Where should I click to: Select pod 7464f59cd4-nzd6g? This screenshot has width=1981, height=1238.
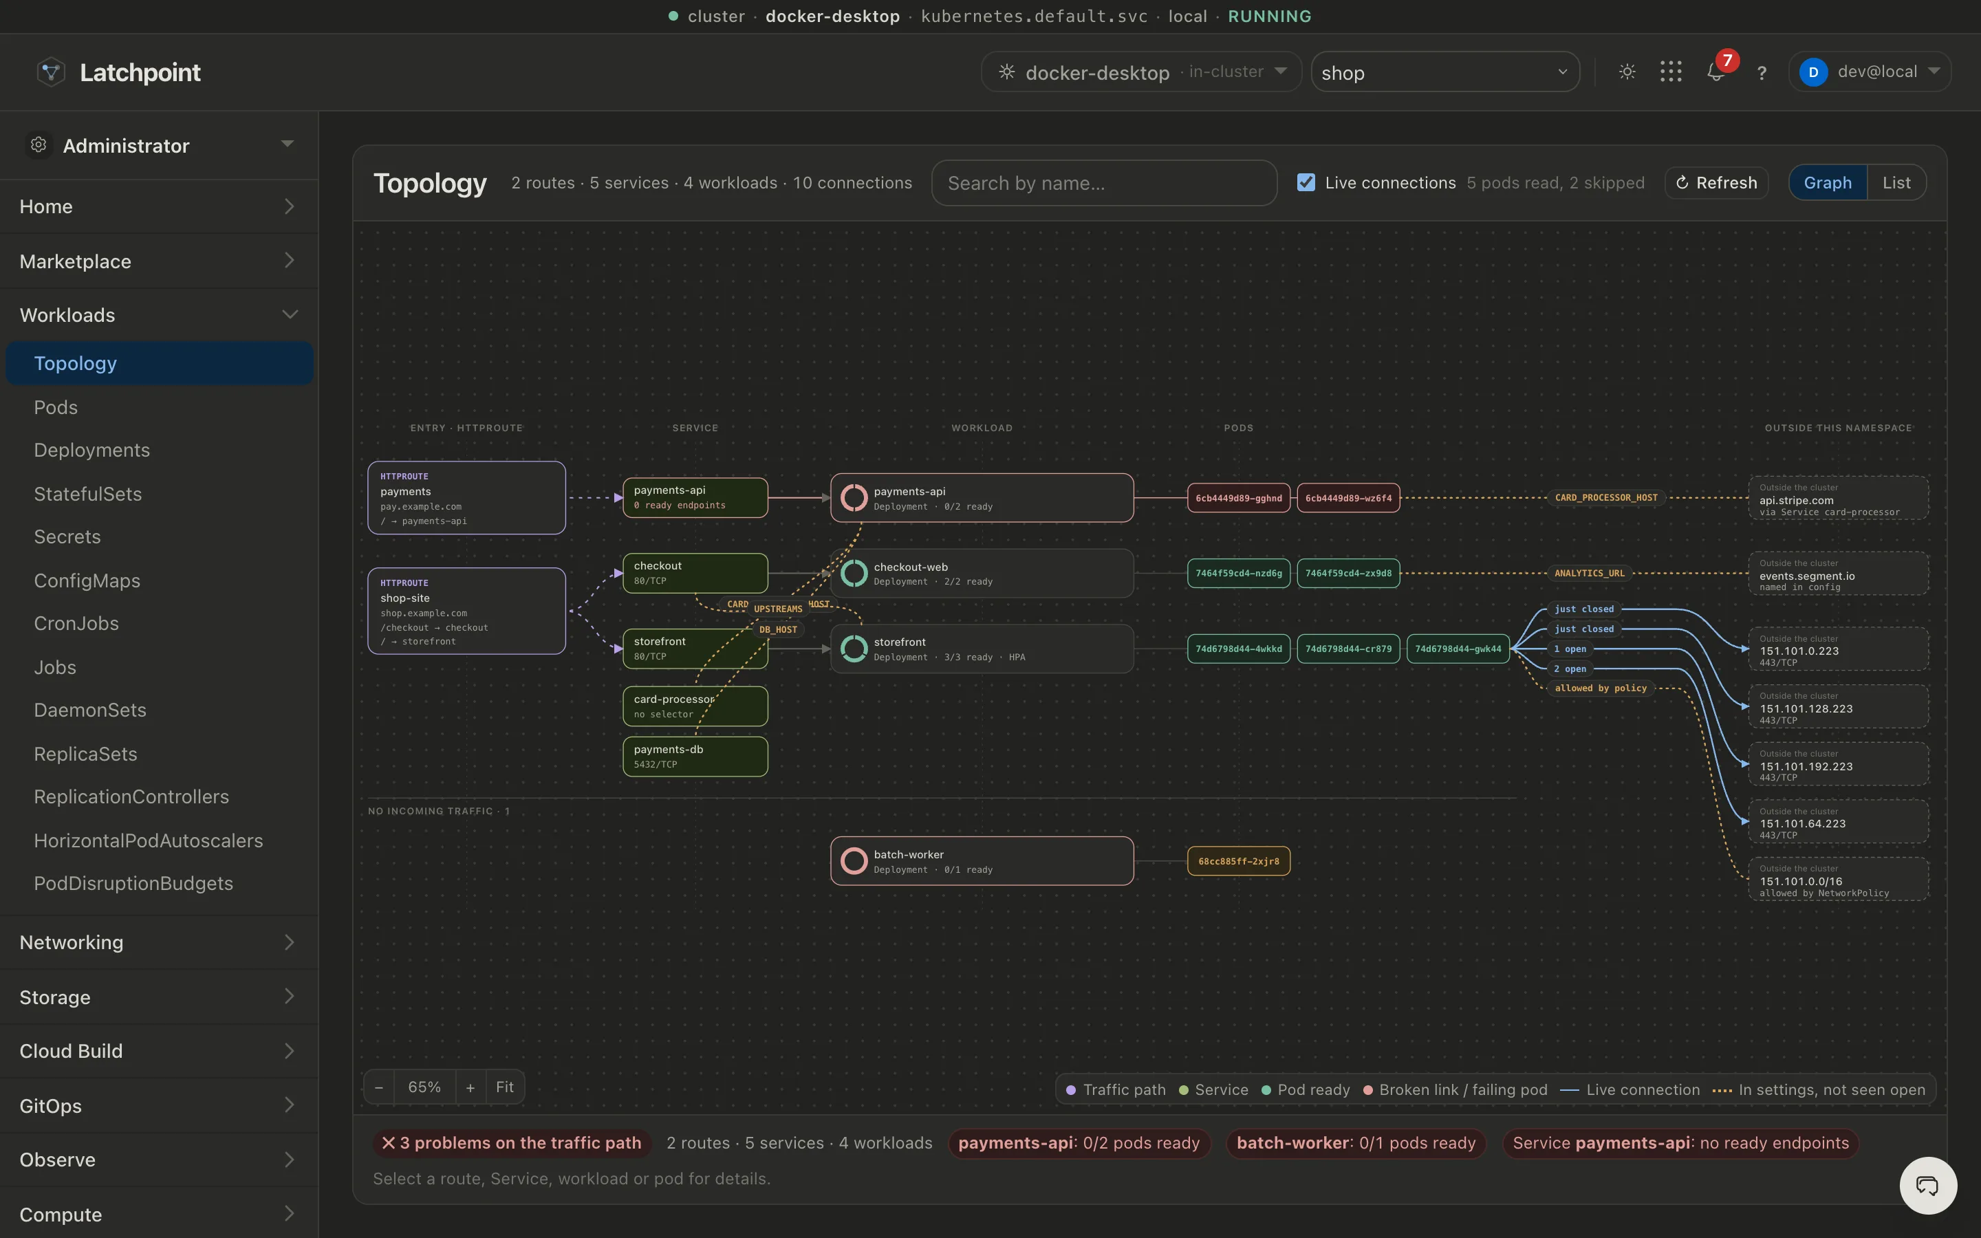click(1239, 573)
